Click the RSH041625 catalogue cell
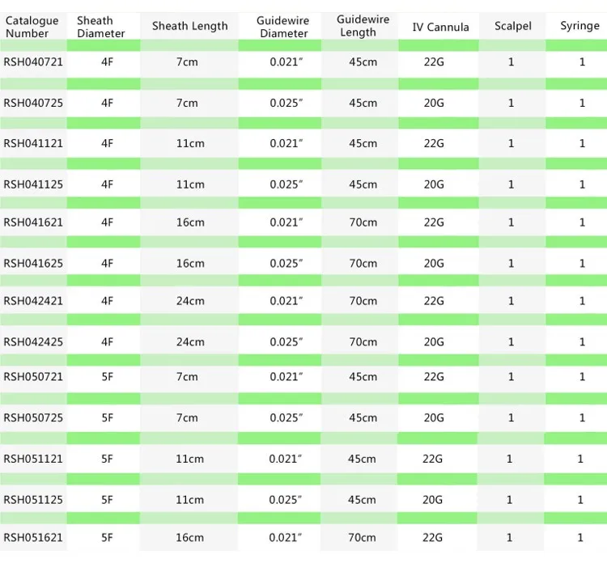Screen dimensions: 607x563 pos(33,263)
